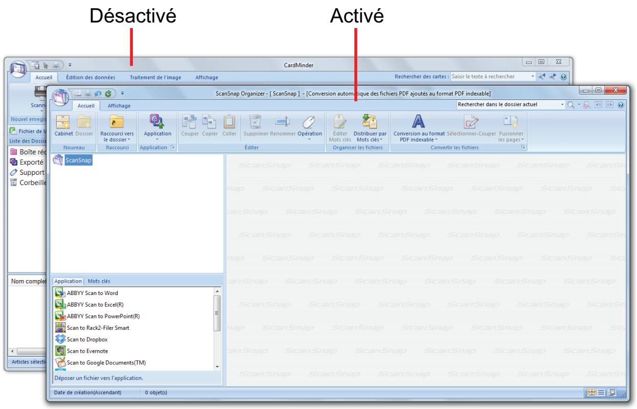Open the Opération mouse dropdown
Image resolution: width=637 pixels, height=409 pixels.
(x=310, y=129)
